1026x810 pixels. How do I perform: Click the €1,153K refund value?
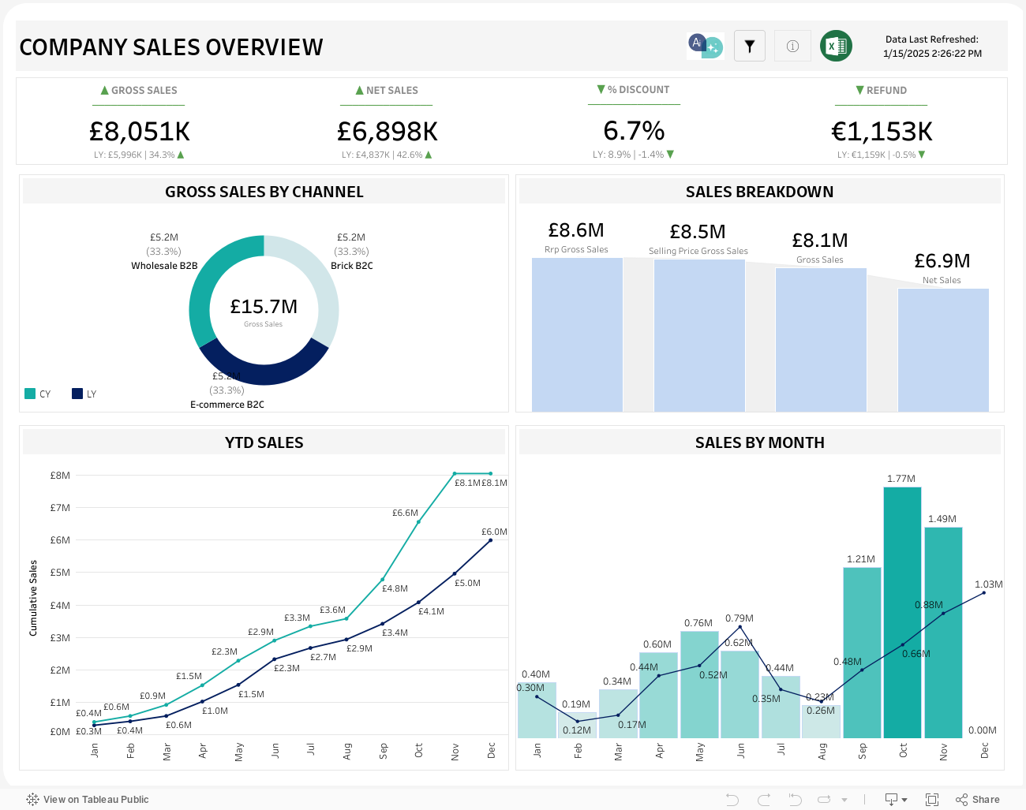(882, 131)
